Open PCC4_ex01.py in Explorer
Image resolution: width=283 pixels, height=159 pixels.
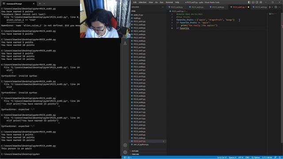[x=139, y=79]
